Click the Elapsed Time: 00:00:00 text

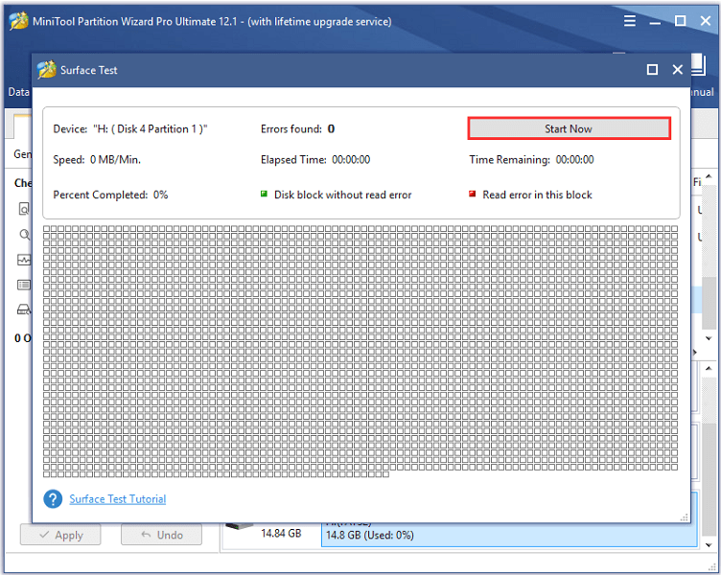click(x=315, y=159)
